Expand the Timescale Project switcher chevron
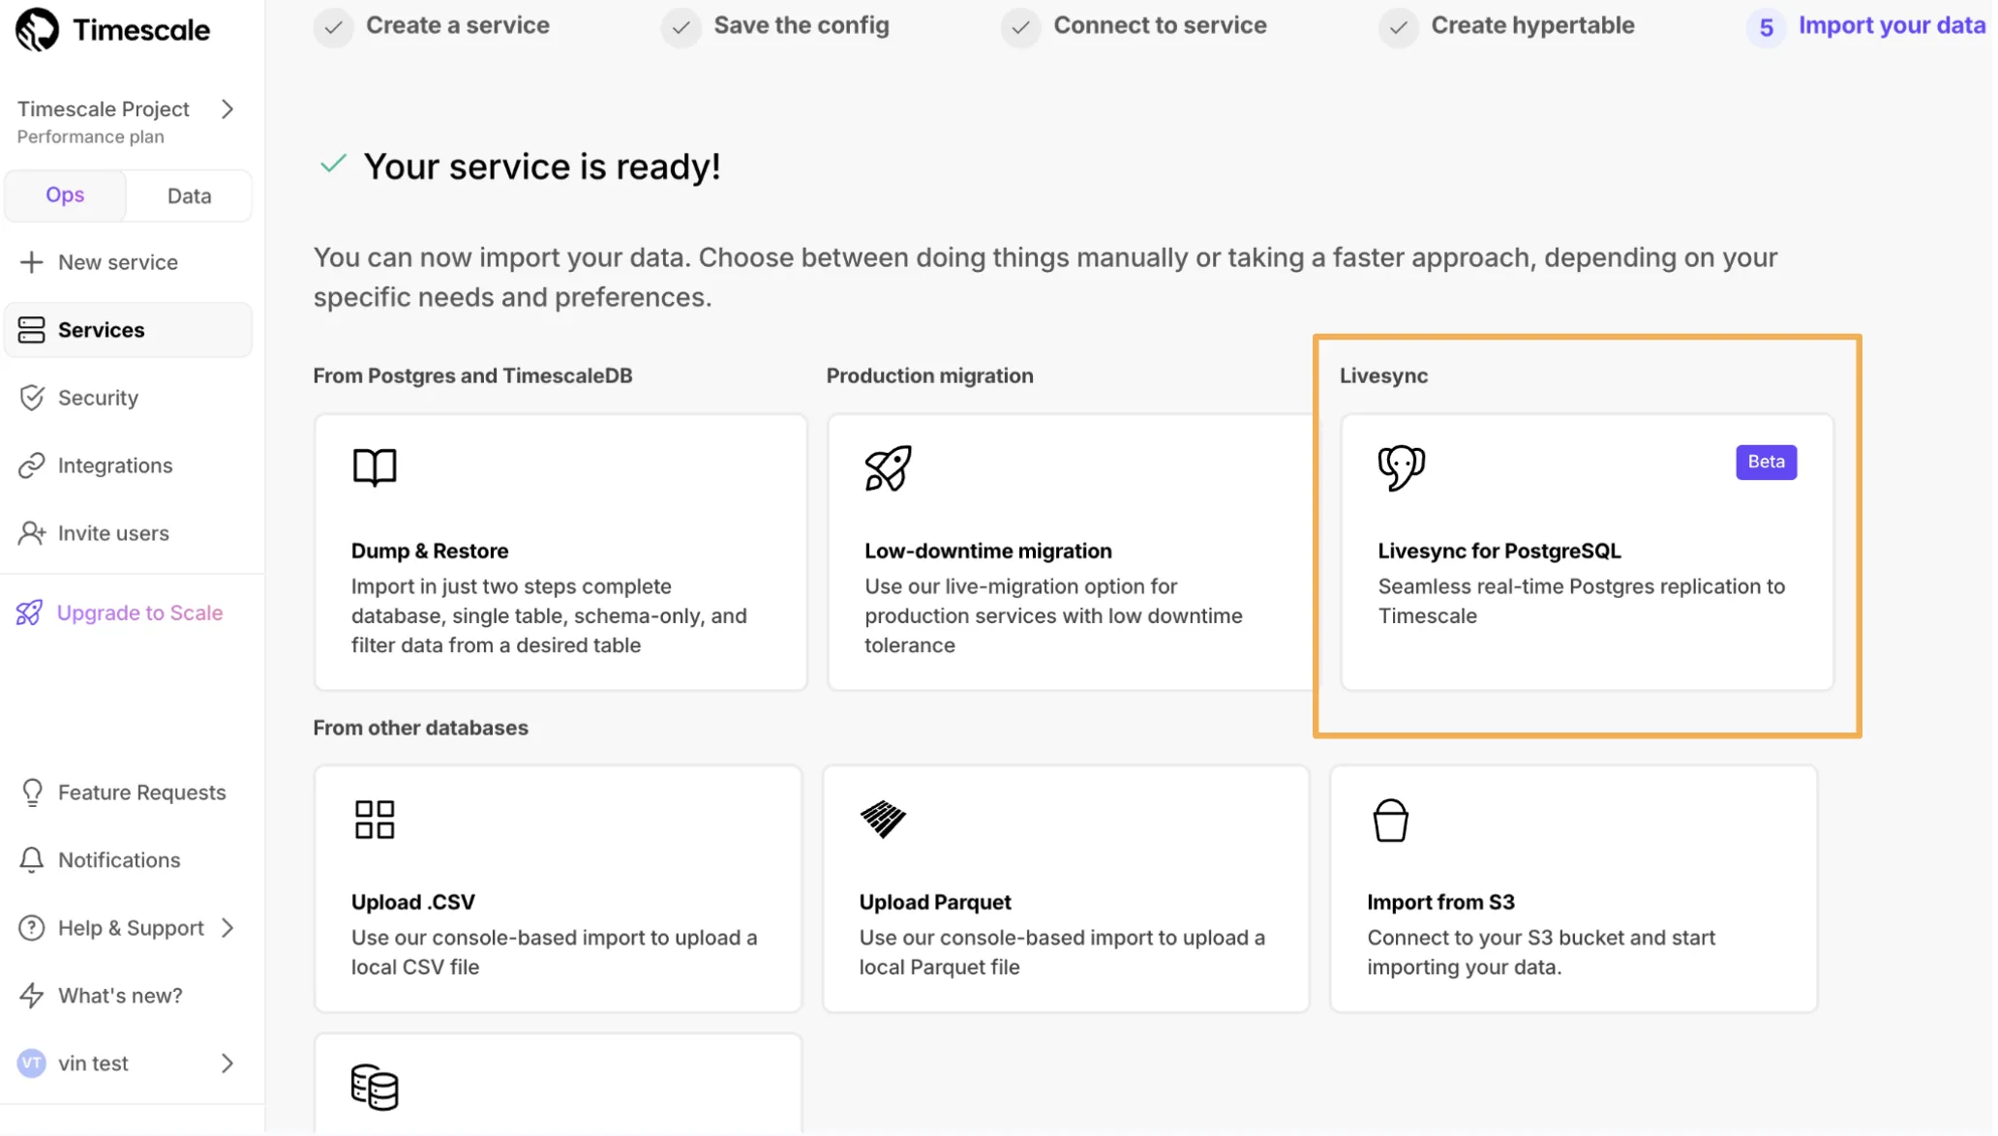This screenshot has width=1998, height=1136. click(x=227, y=109)
